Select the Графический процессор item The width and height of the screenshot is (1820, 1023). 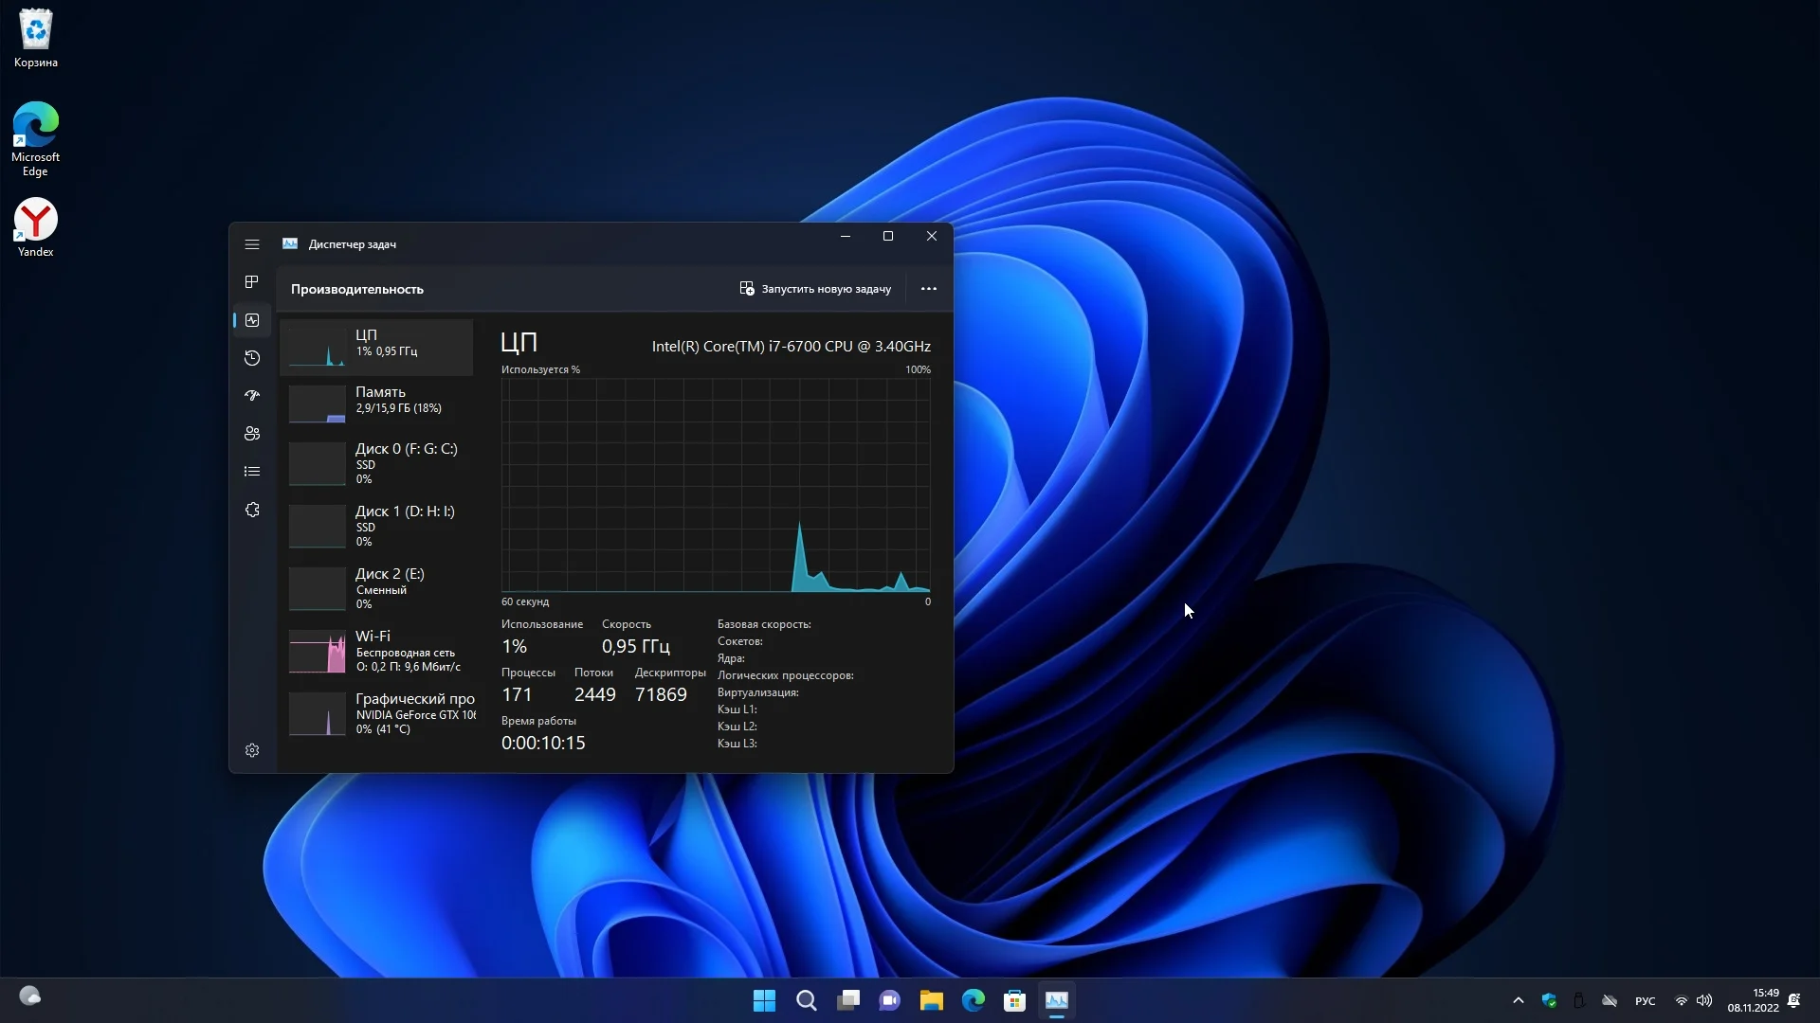point(377,713)
